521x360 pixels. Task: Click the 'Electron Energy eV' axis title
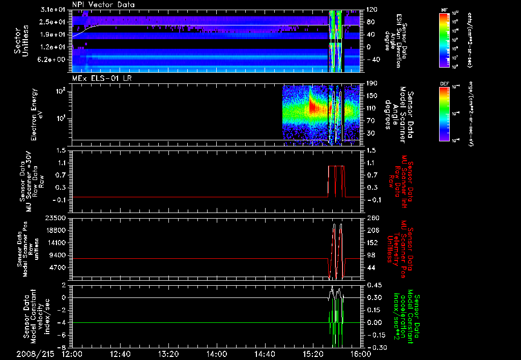point(37,114)
